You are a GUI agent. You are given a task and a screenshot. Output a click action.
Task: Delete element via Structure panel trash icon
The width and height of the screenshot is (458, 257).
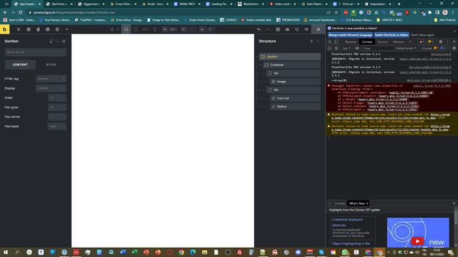[311, 41]
